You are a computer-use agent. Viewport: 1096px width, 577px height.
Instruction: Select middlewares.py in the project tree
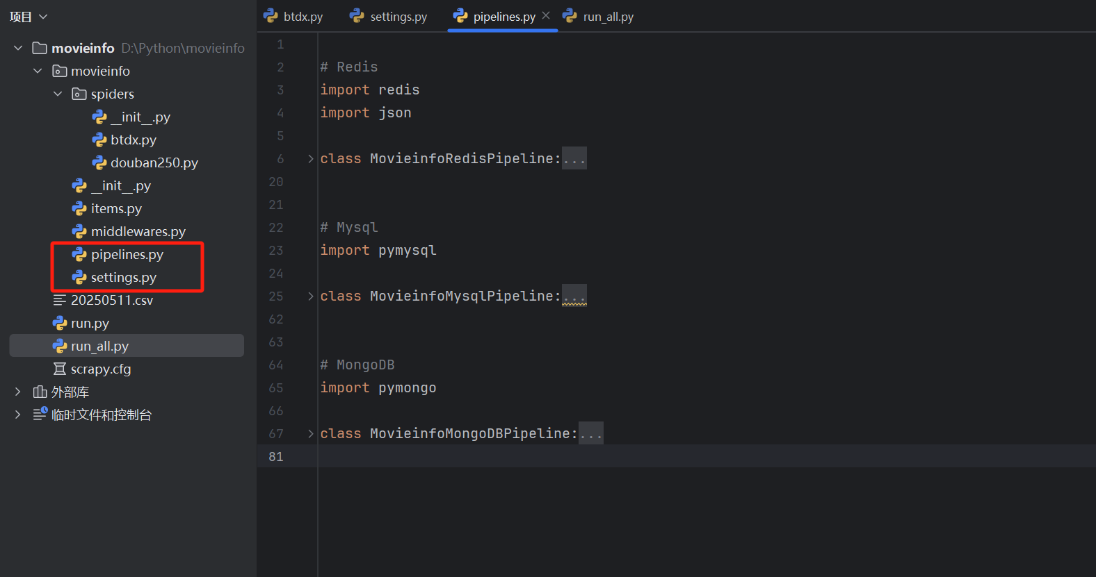(138, 231)
